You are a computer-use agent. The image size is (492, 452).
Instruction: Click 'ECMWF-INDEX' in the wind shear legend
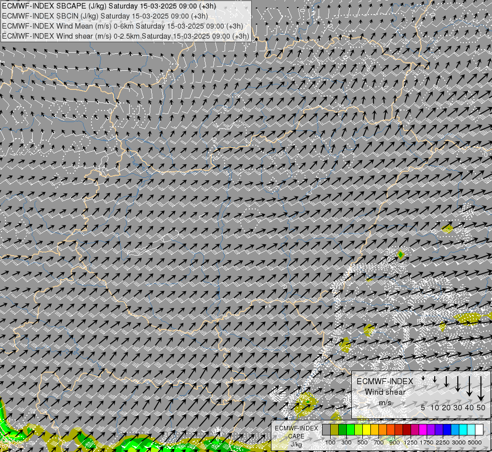[385, 381]
